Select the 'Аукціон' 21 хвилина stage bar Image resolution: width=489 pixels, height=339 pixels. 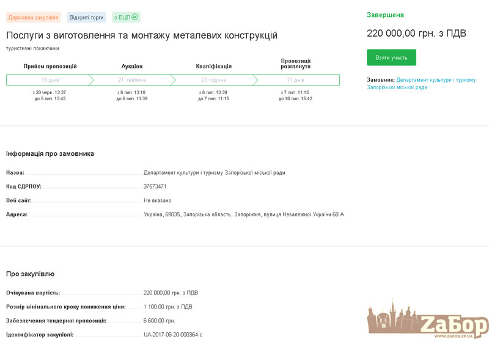(132, 80)
